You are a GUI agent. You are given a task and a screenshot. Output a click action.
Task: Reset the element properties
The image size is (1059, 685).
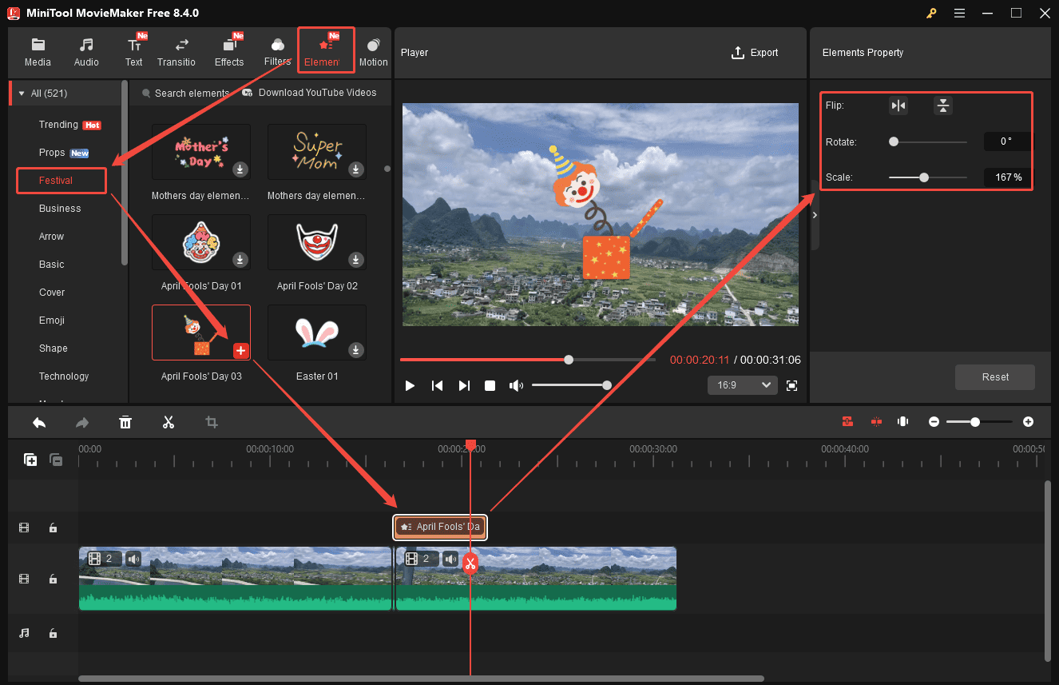pos(994,376)
